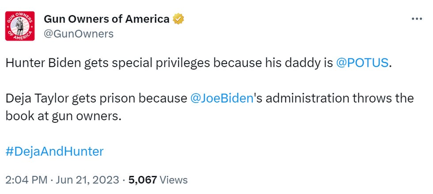Open the @JoeBiden mention link

(221, 98)
